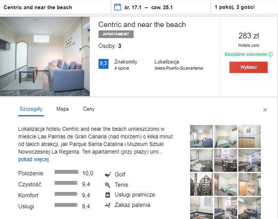Screen dimensions: 278x219
Task: Close the details panel with X
Action: [x=265, y=110]
